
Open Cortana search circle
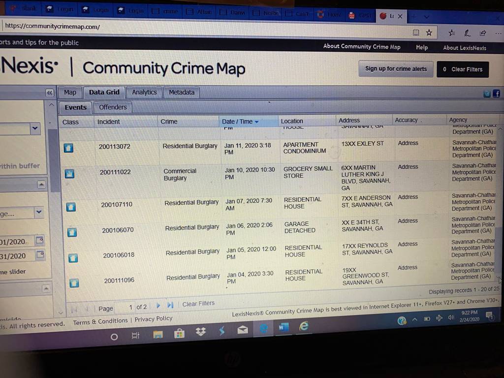114,337
